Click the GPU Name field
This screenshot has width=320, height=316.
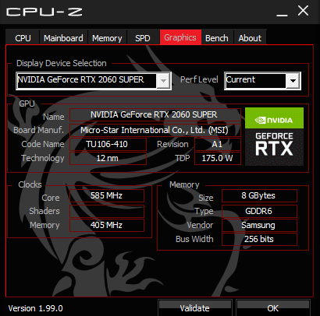tap(155, 114)
